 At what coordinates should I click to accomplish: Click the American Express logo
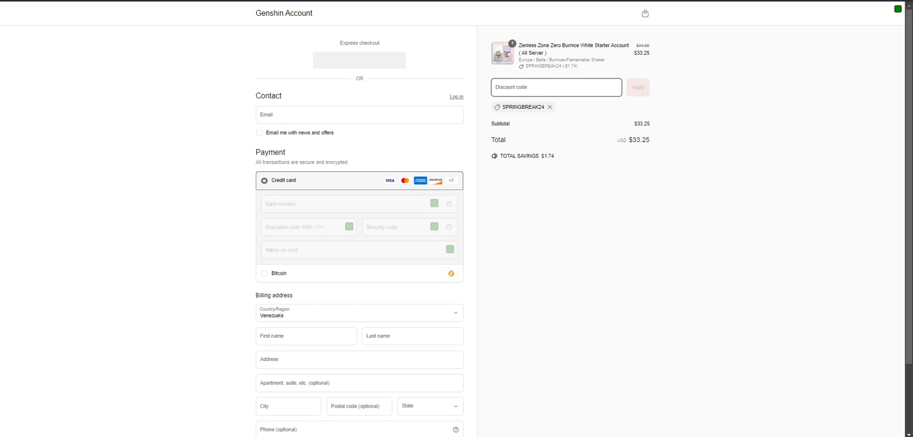421,181
